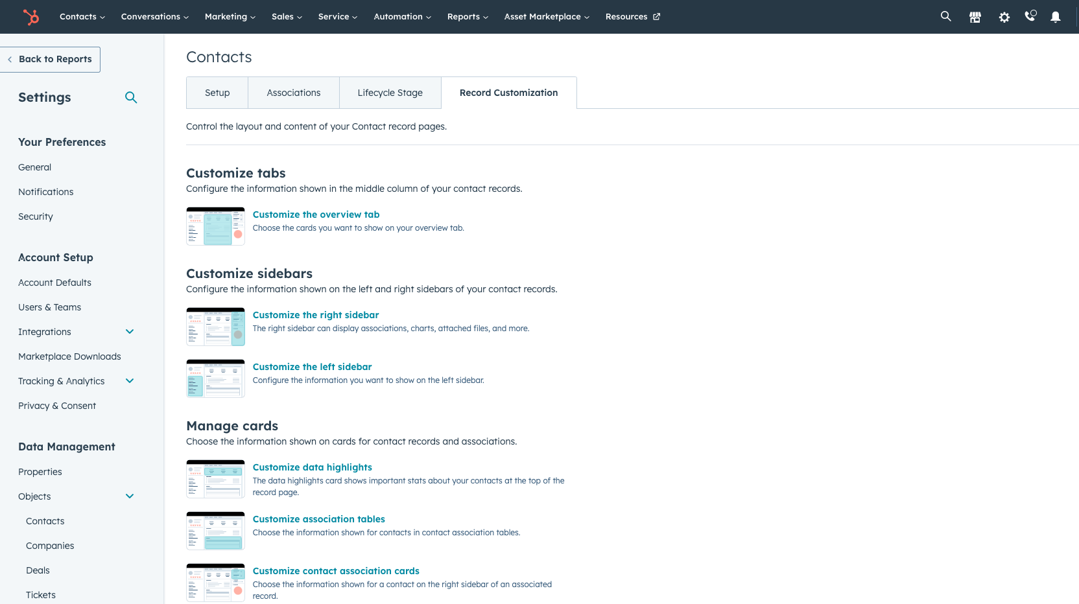Switch to the Setup tab

pos(217,93)
